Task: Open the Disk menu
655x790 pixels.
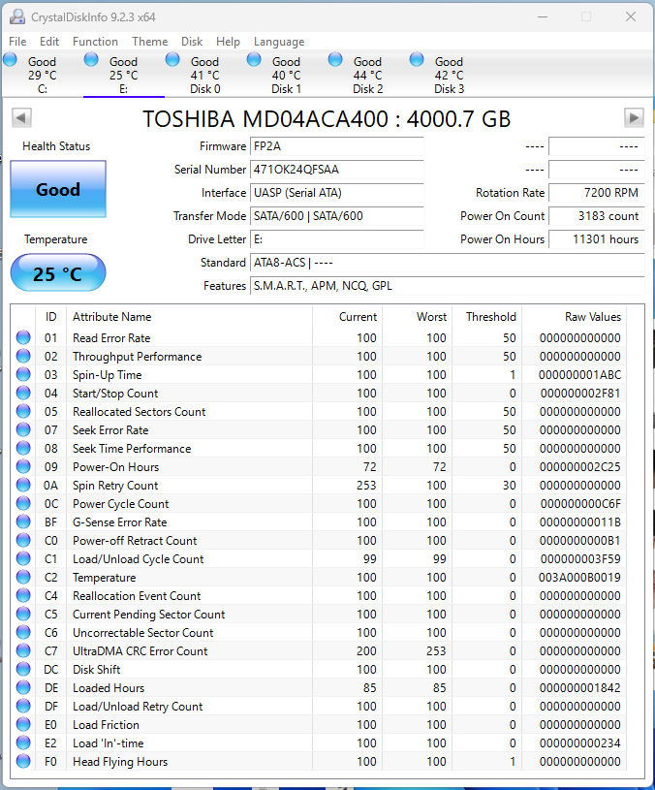Action: pyautogui.click(x=192, y=42)
